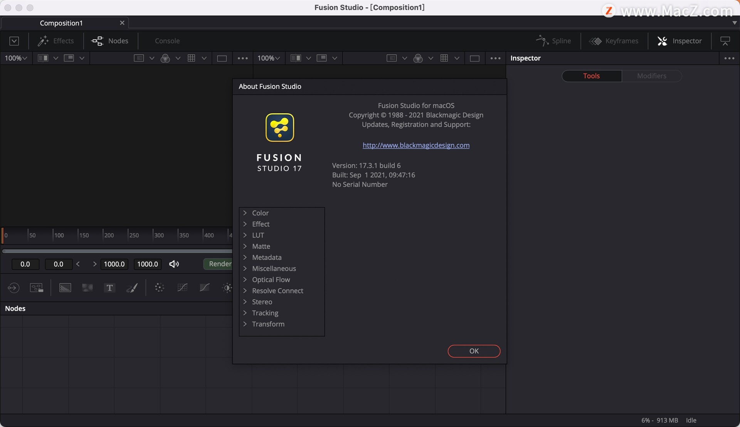Expand the Color category

coord(245,213)
